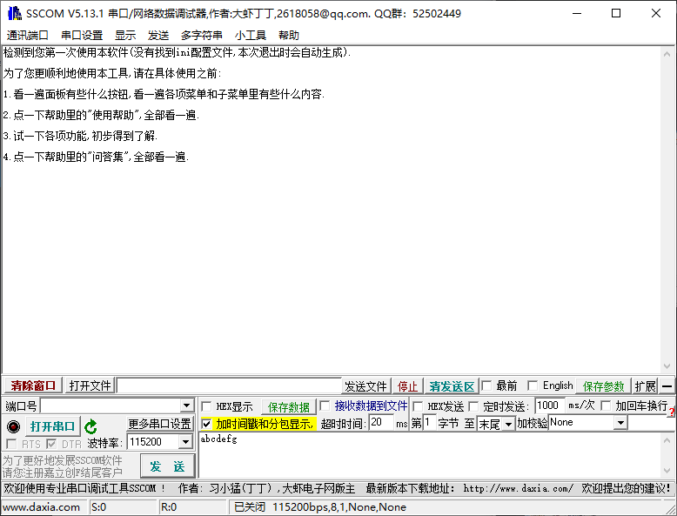Click the 保存参数 button
Viewport: 677px width, 516px height.
(x=603, y=386)
